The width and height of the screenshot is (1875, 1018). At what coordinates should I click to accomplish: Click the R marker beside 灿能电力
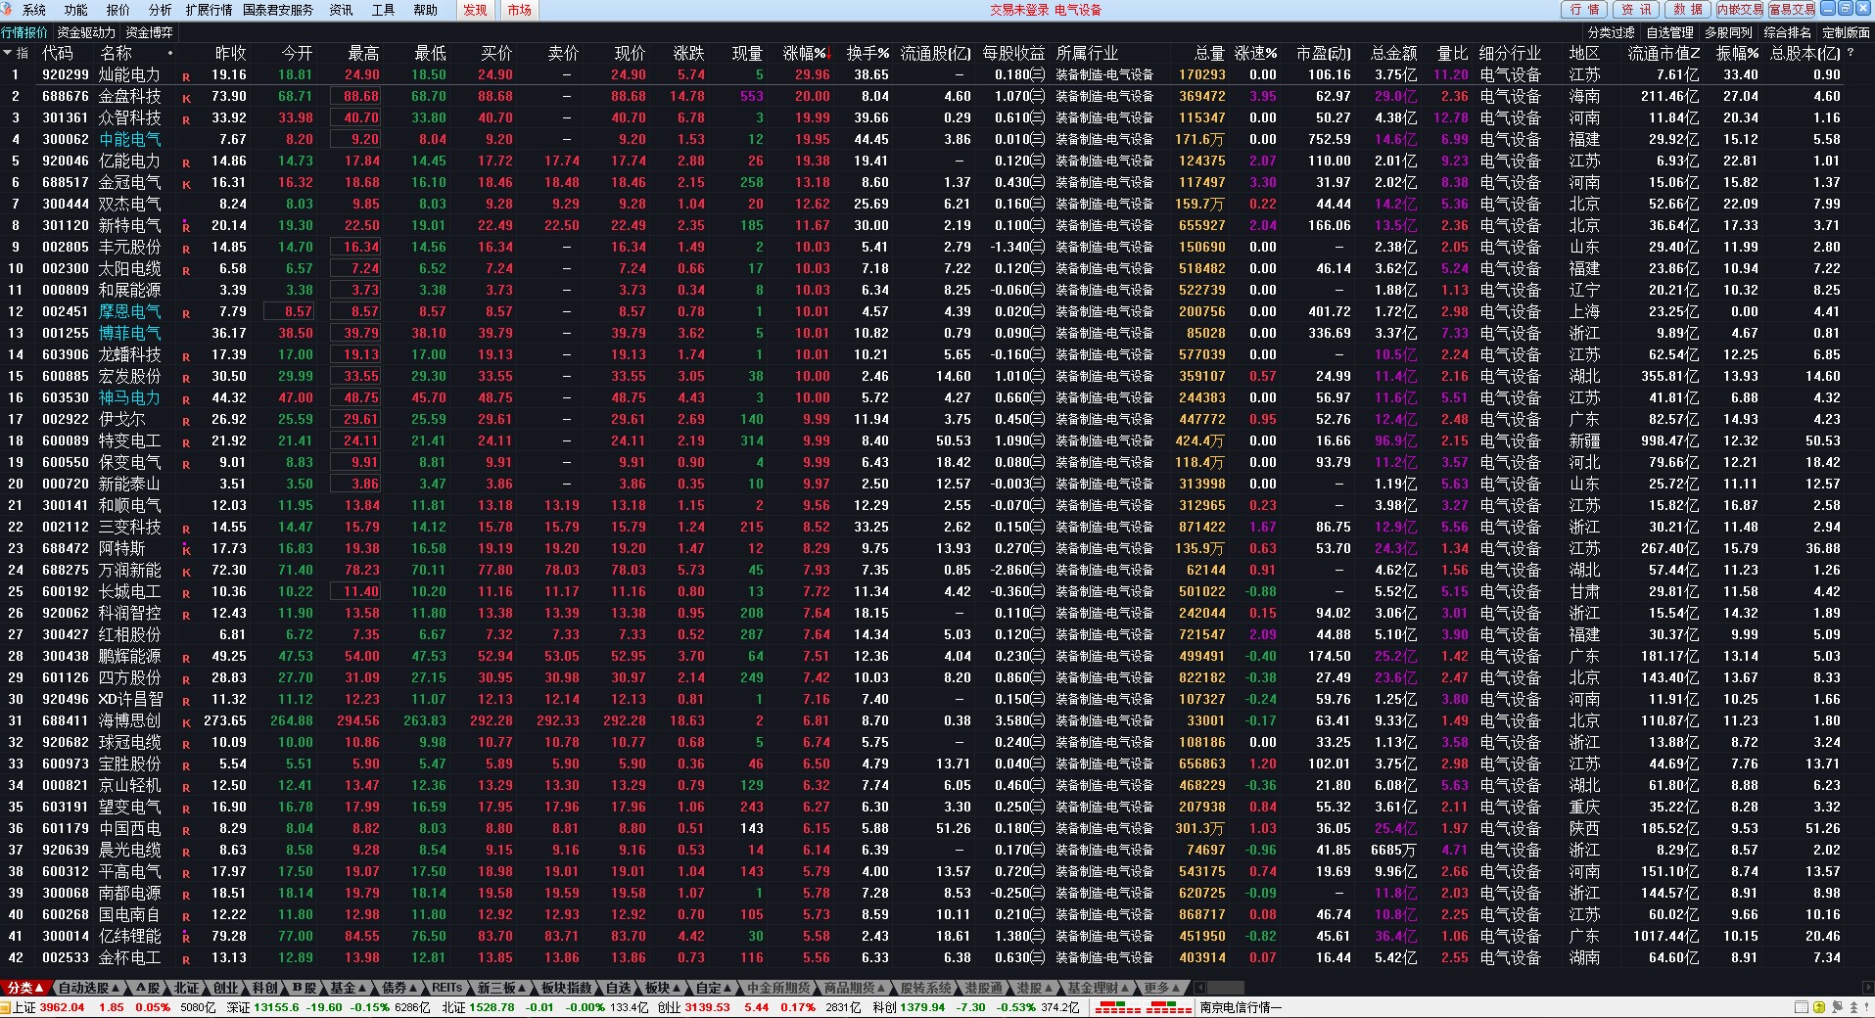point(186,76)
